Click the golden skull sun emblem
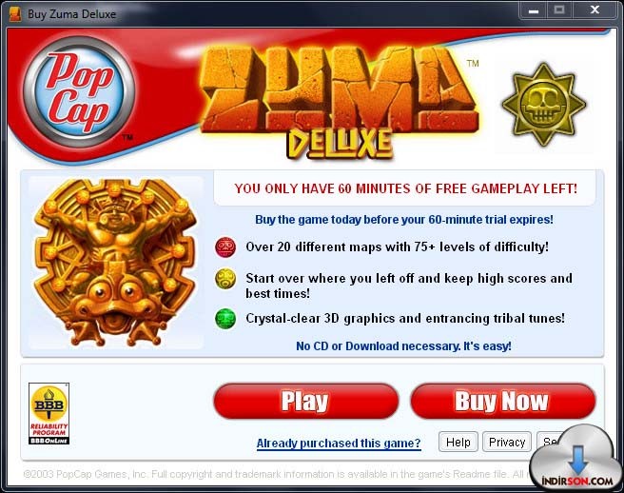Viewport: 624px width, 493px height. [x=543, y=105]
